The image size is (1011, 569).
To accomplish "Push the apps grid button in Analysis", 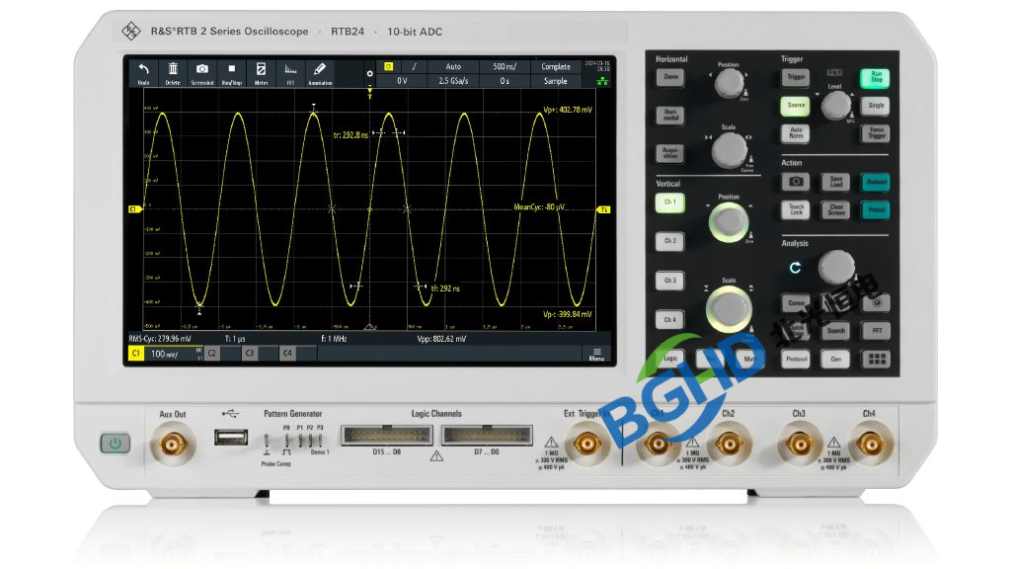I will (x=877, y=359).
